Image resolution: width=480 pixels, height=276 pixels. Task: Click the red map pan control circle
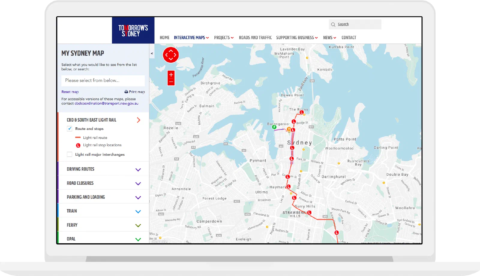[171, 55]
